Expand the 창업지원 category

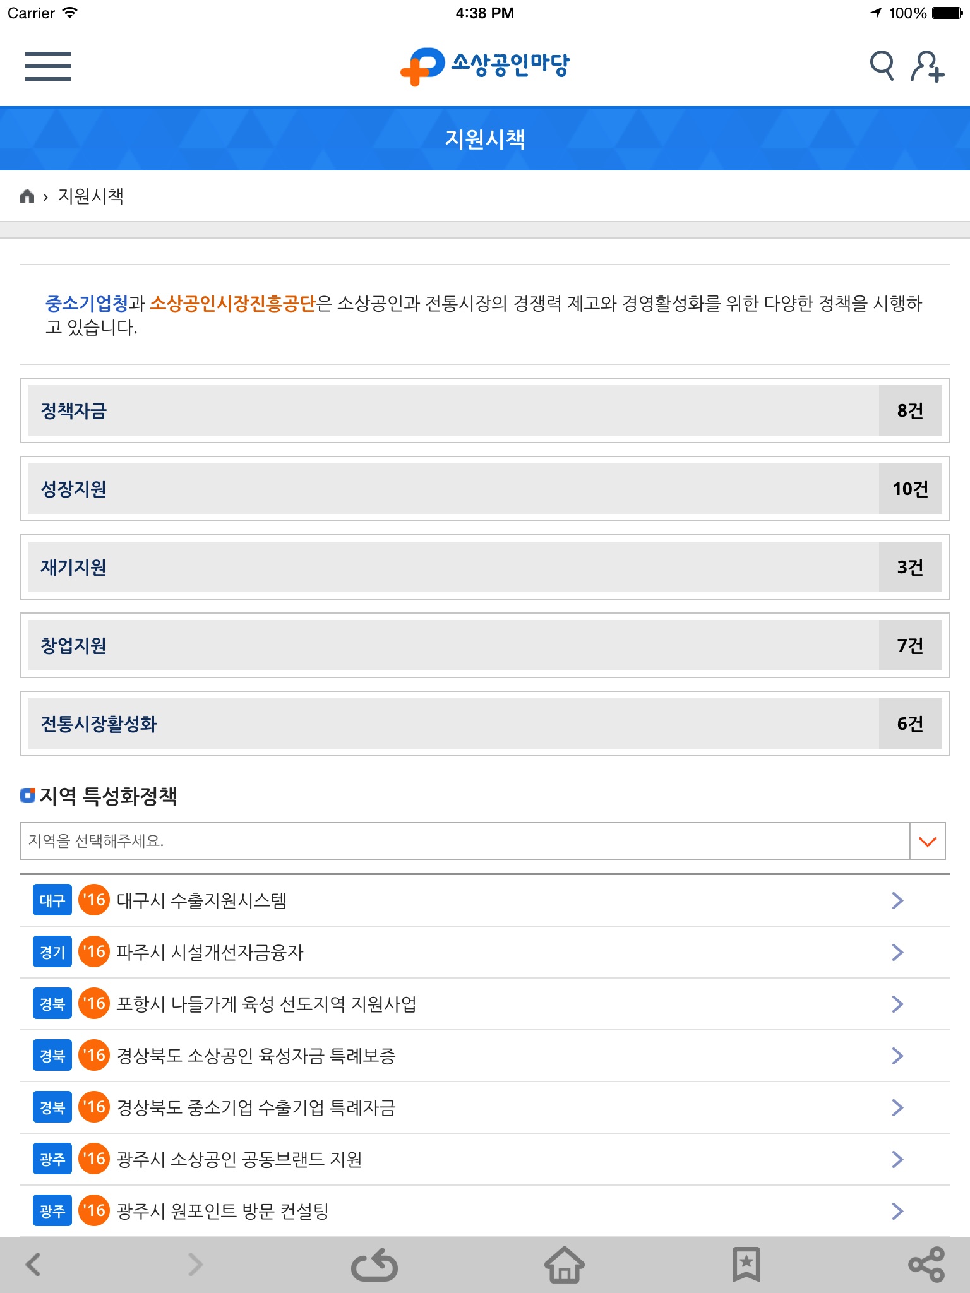(x=485, y=645)
